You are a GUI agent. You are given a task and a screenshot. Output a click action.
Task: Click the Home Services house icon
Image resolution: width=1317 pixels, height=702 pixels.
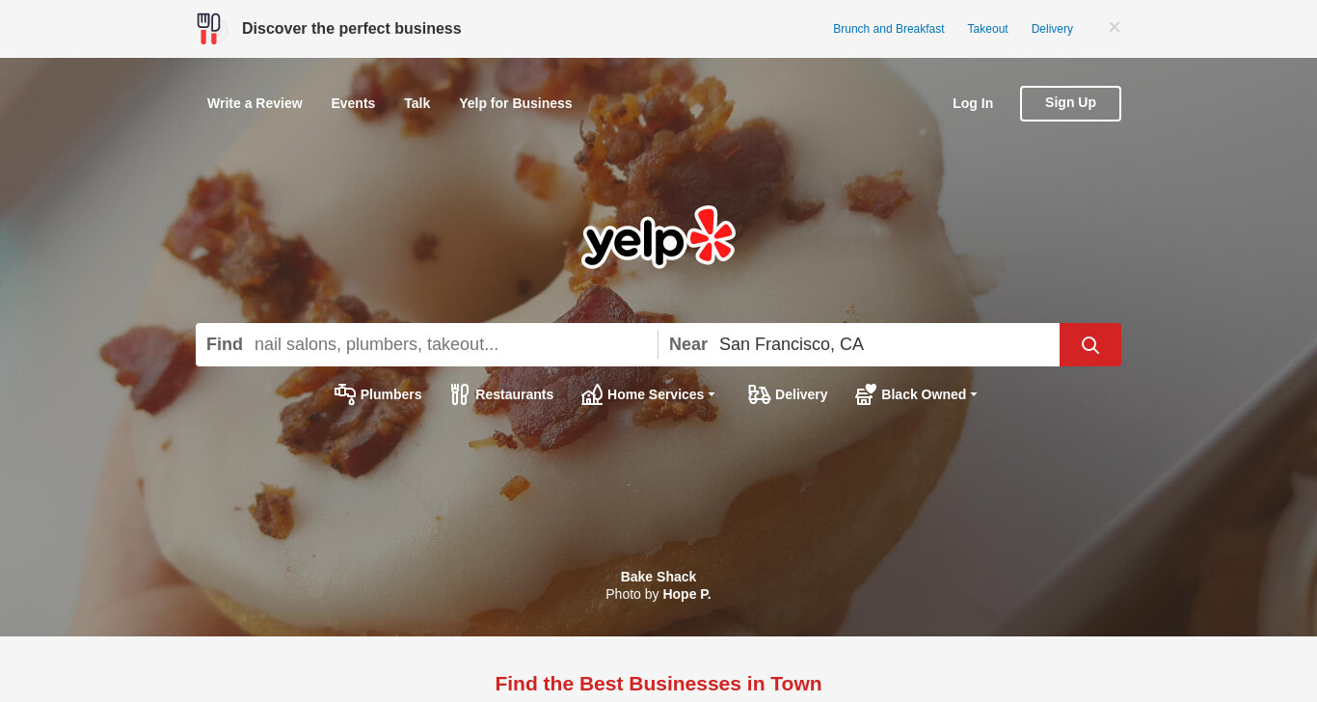592,394
